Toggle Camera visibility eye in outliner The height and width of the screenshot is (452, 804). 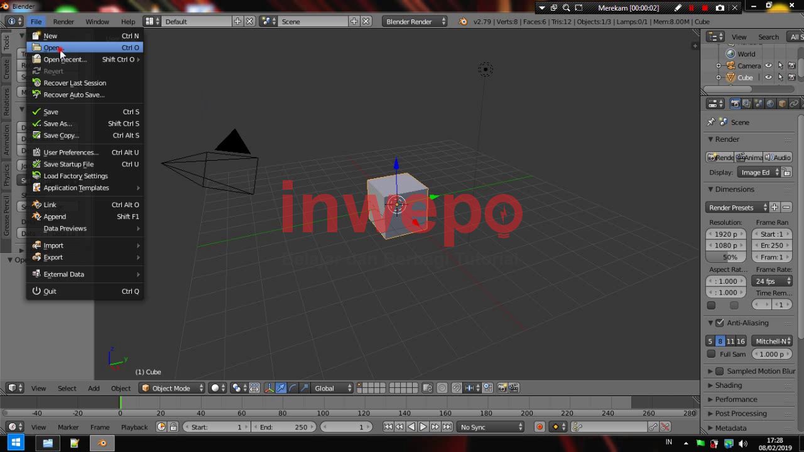768,66
